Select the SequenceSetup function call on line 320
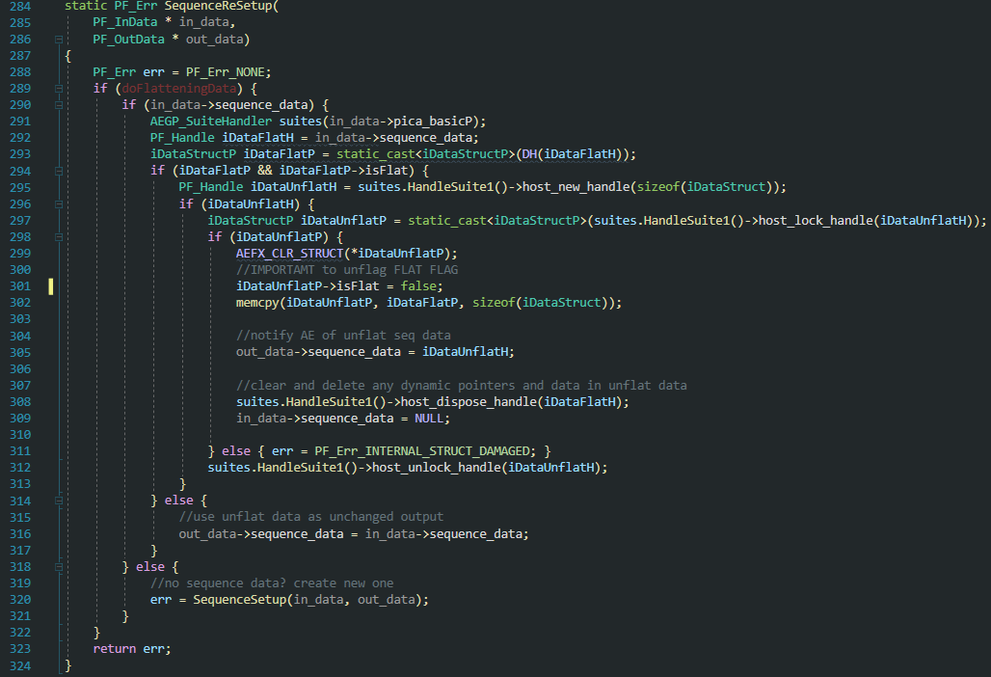The image size is (991, 677). click(x=243, y=599)
